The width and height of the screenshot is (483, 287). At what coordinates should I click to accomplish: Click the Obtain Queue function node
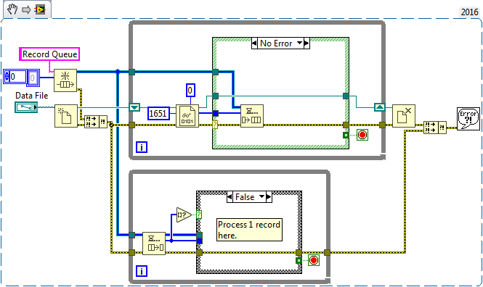tap(65, 80)
